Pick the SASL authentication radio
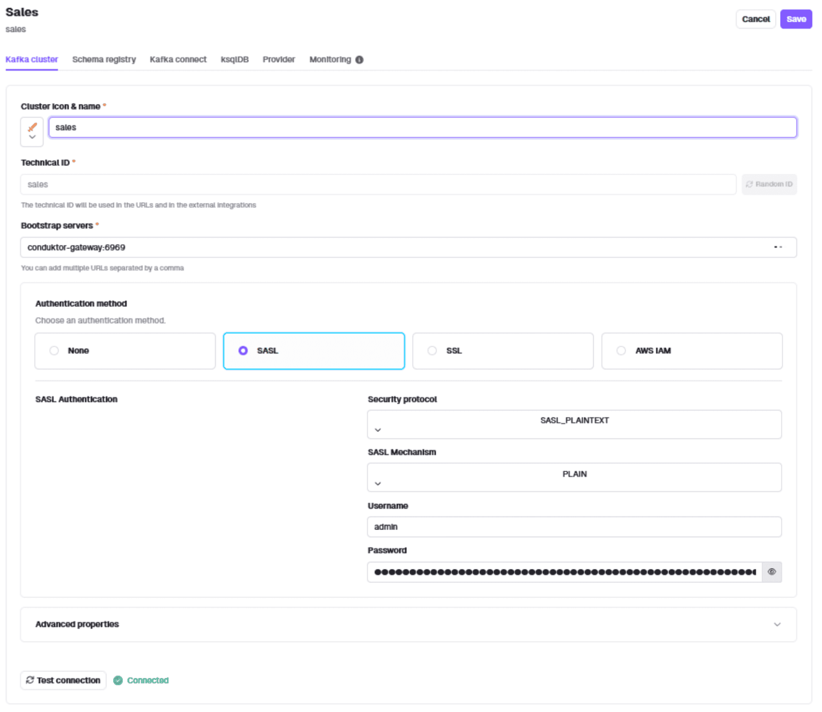 coord(243,351)
